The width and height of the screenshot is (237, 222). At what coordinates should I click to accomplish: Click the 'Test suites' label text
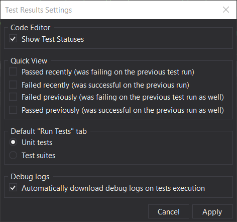click(39, 156)
